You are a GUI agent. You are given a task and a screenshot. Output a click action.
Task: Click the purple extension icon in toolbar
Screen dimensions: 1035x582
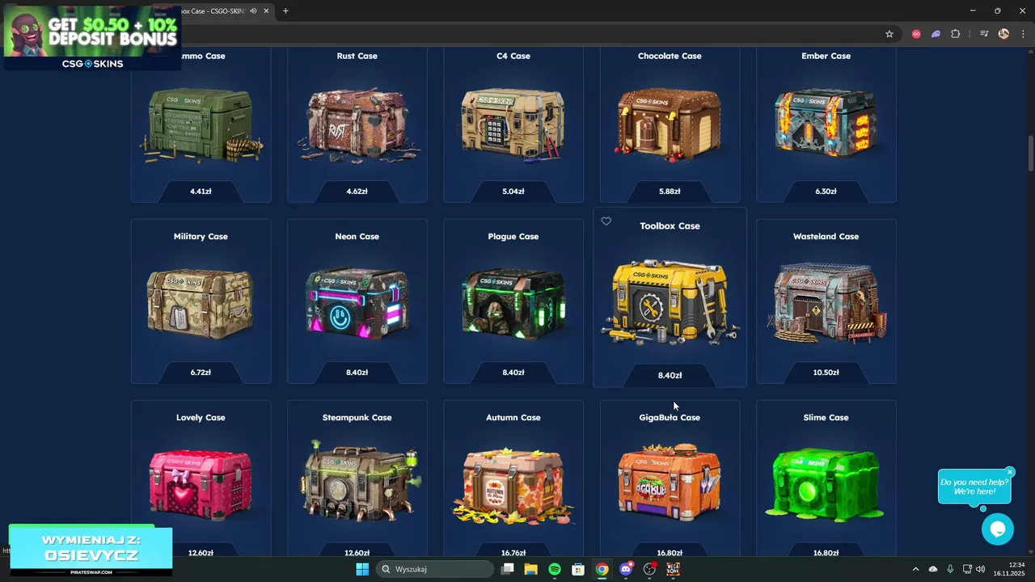[936, 34]
